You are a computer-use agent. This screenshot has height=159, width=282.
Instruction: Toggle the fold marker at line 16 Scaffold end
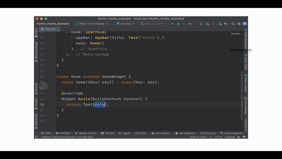click(x=55, y=49)
